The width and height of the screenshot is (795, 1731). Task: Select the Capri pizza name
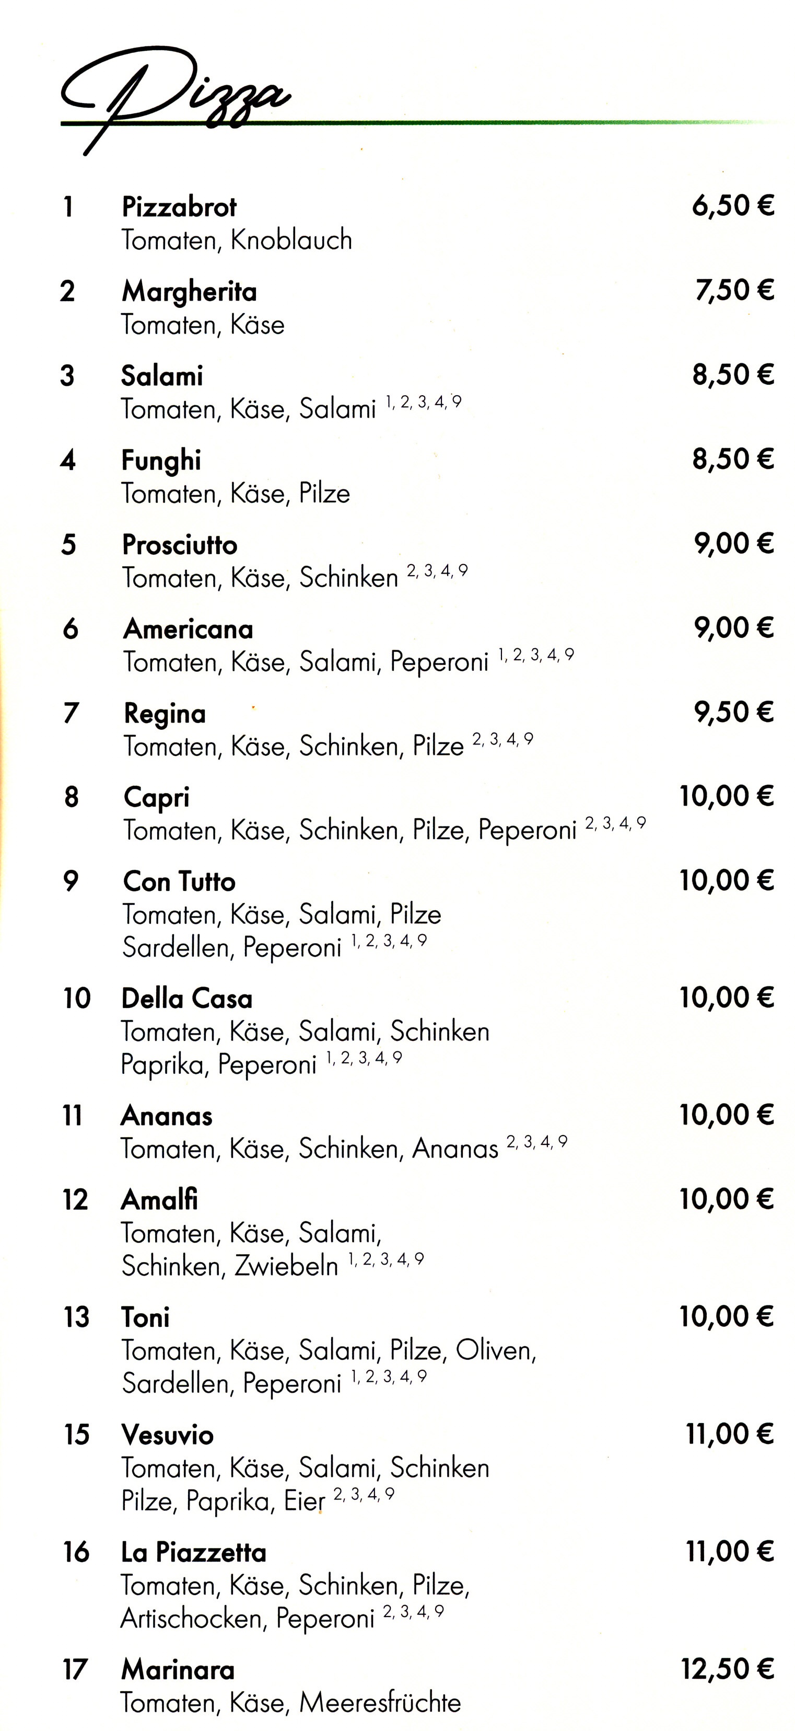157,798
